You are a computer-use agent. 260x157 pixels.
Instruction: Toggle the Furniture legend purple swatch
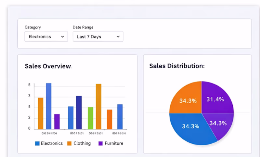pos(100,143)
